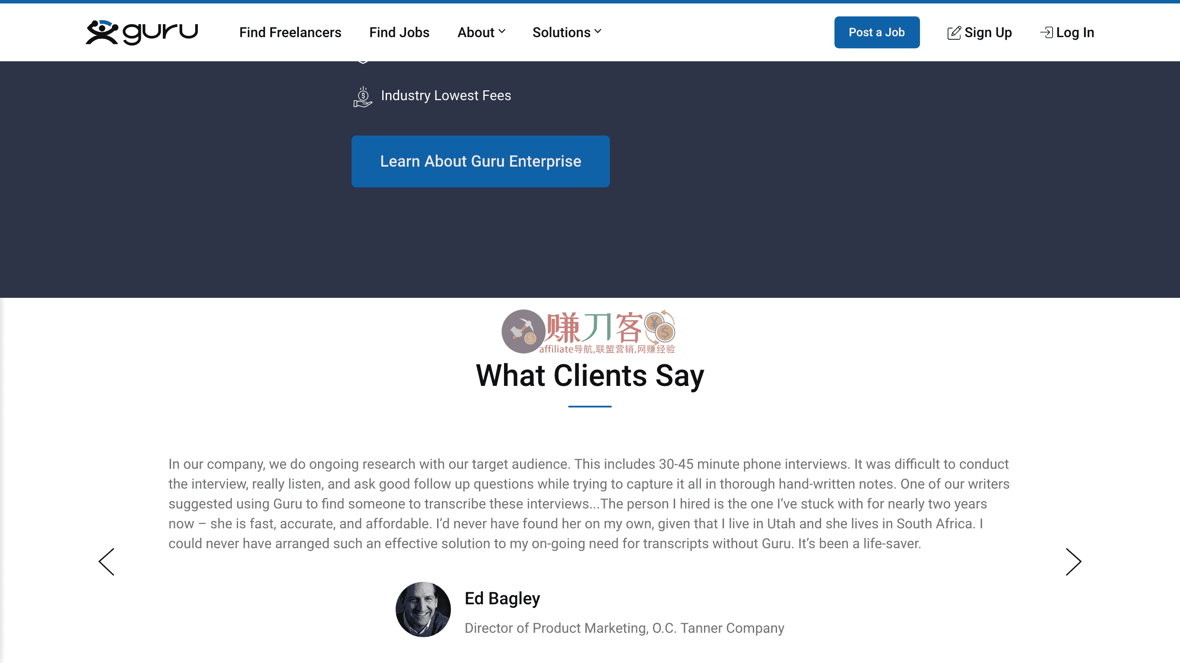Show next testimonial with right arrow
1180x663 pixels.
tap(1073, 562)
